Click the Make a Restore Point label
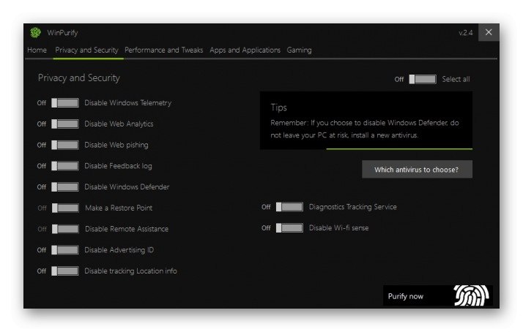 pyautogui.click(x=119, y=208)
